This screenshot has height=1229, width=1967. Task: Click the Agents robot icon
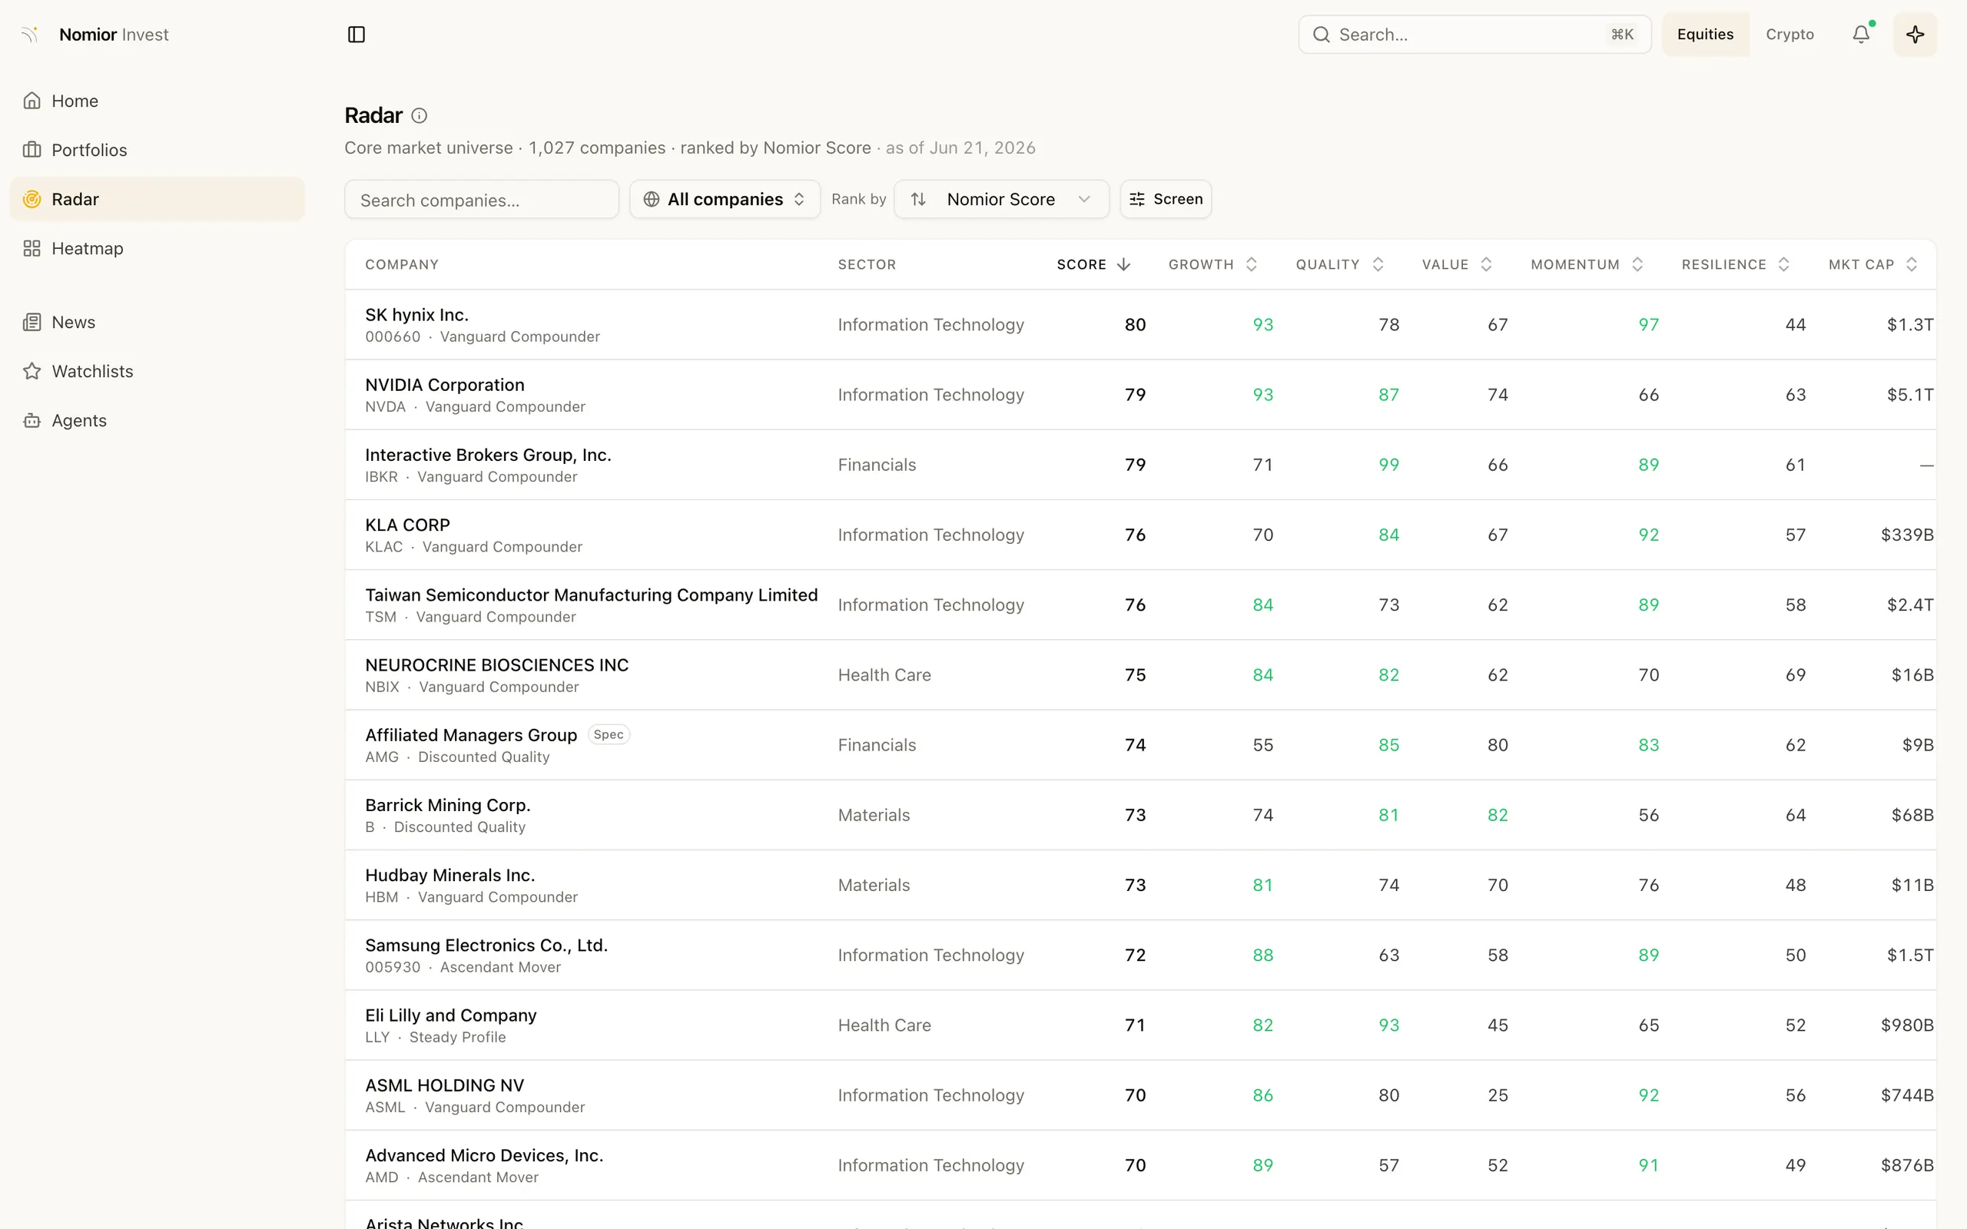pos(32,420)
